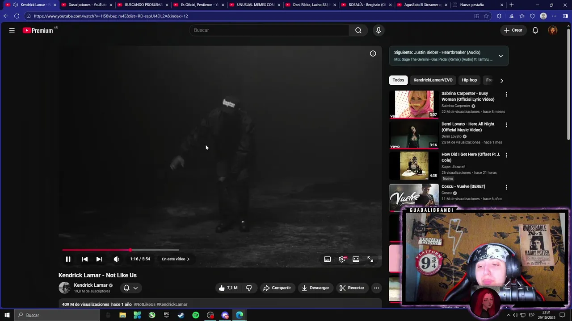Switch to the Nueva pestaña tab

pyautogui.click(x=478, y=5)
